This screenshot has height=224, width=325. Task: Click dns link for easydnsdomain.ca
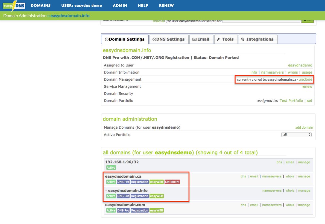(x=243, y=176)
